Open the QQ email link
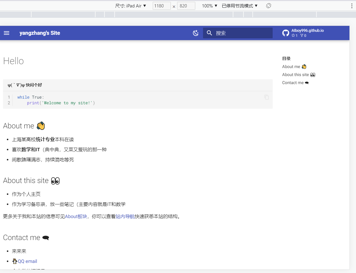The width and height of the screenshot is (356, 273). (x=27, y=261)
